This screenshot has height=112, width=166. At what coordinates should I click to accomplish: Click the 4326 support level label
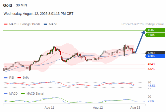tap(151, 69)
